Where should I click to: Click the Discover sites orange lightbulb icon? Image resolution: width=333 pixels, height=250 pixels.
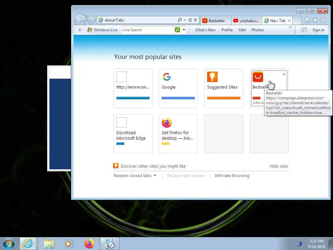tap(116, 166)
